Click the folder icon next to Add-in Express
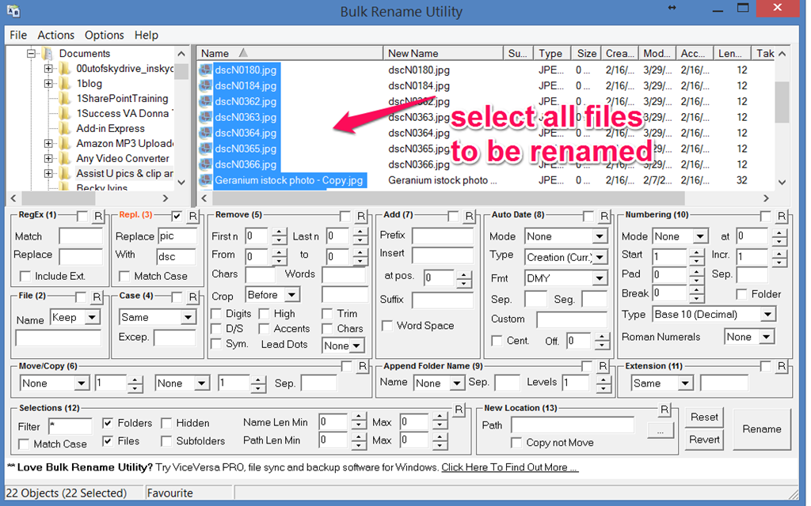This screenshot has height=506, width=811. point(65,128)
